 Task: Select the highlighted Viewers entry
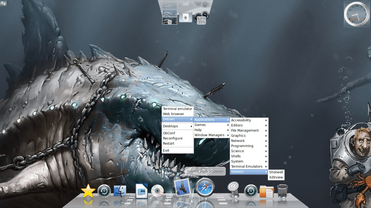pos(249,172)
